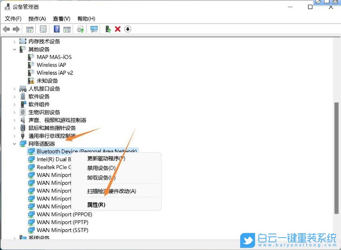Expand the 人机接口设备 category
This screenshot has height=250, width=341.
15,89
